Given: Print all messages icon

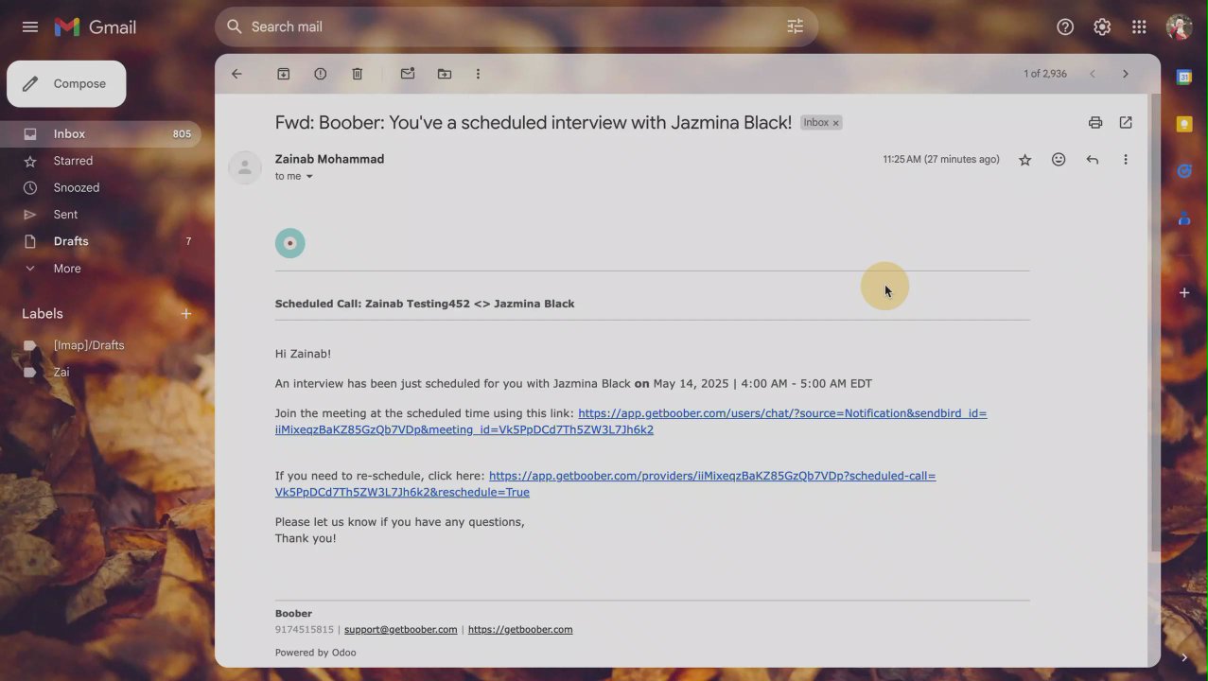Looking at the screenshot, I should click(1095, 122).
